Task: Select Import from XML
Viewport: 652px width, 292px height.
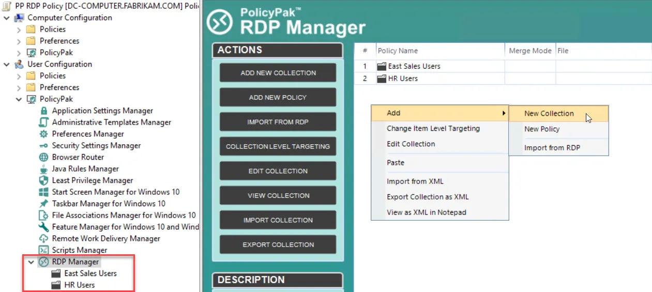Action: pyautogui.click(x=440, y=181)
